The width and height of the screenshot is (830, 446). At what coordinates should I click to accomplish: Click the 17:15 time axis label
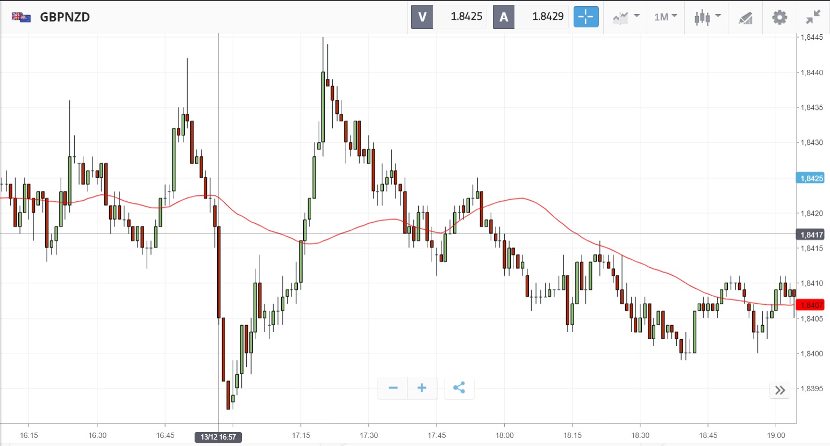coord(301,435)
